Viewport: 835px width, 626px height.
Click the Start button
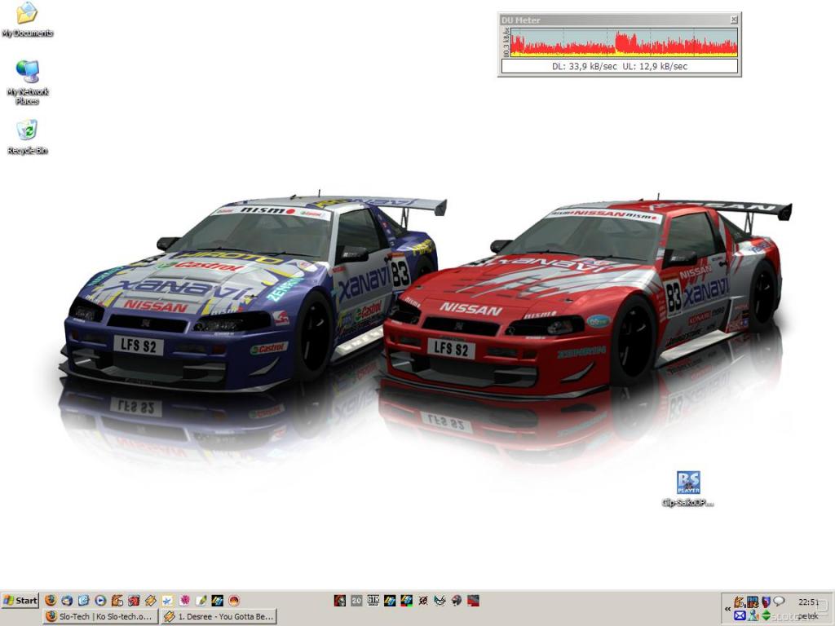click(20, 601)
